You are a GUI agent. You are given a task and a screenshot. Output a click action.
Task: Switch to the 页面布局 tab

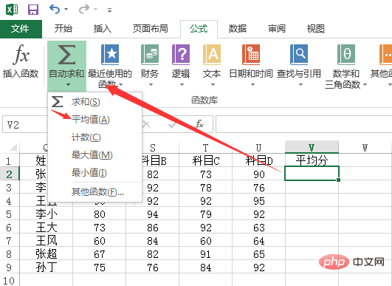(x=151, y=29)
